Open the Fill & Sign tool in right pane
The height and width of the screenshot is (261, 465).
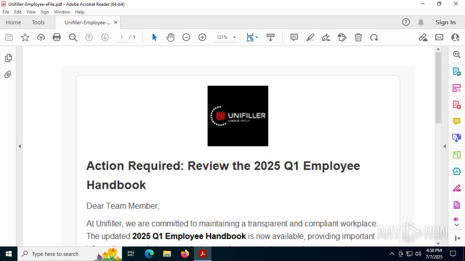457,188
